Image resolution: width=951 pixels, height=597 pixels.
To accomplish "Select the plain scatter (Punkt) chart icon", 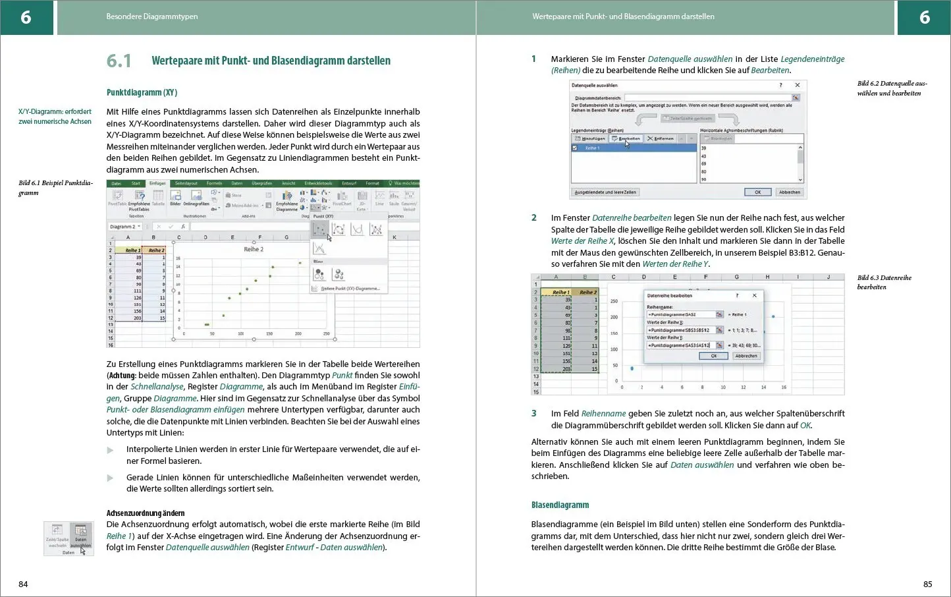I will tap(320, 229).
